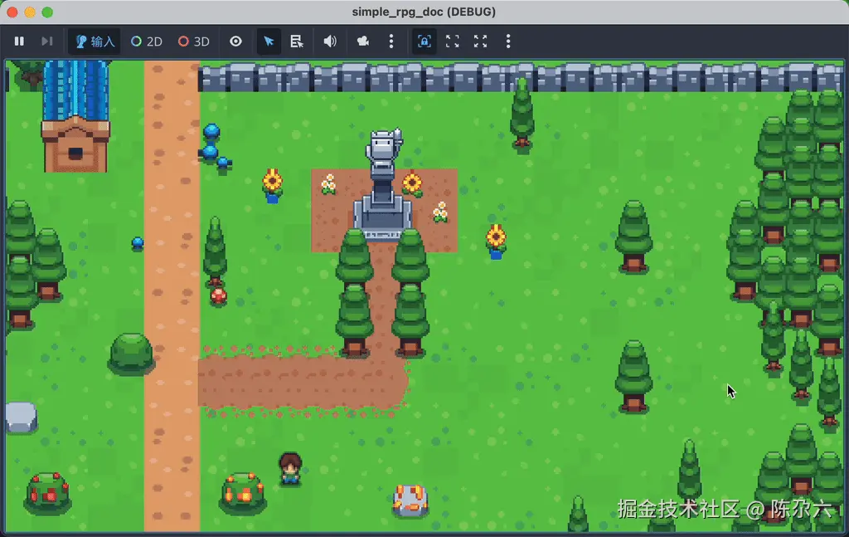Click the stretch to fit arrows icon
The width and height of the screenshot is (849, 537).
(x=480, y=41)
